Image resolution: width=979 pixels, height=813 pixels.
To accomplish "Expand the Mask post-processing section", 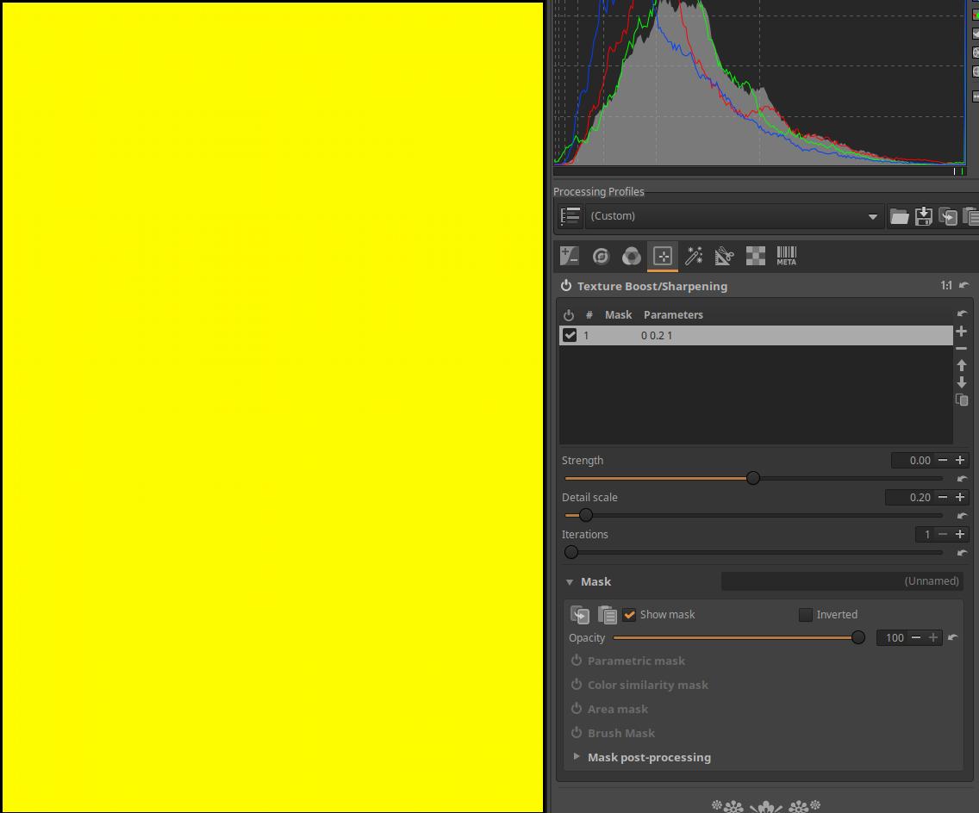I will [577, 757].
